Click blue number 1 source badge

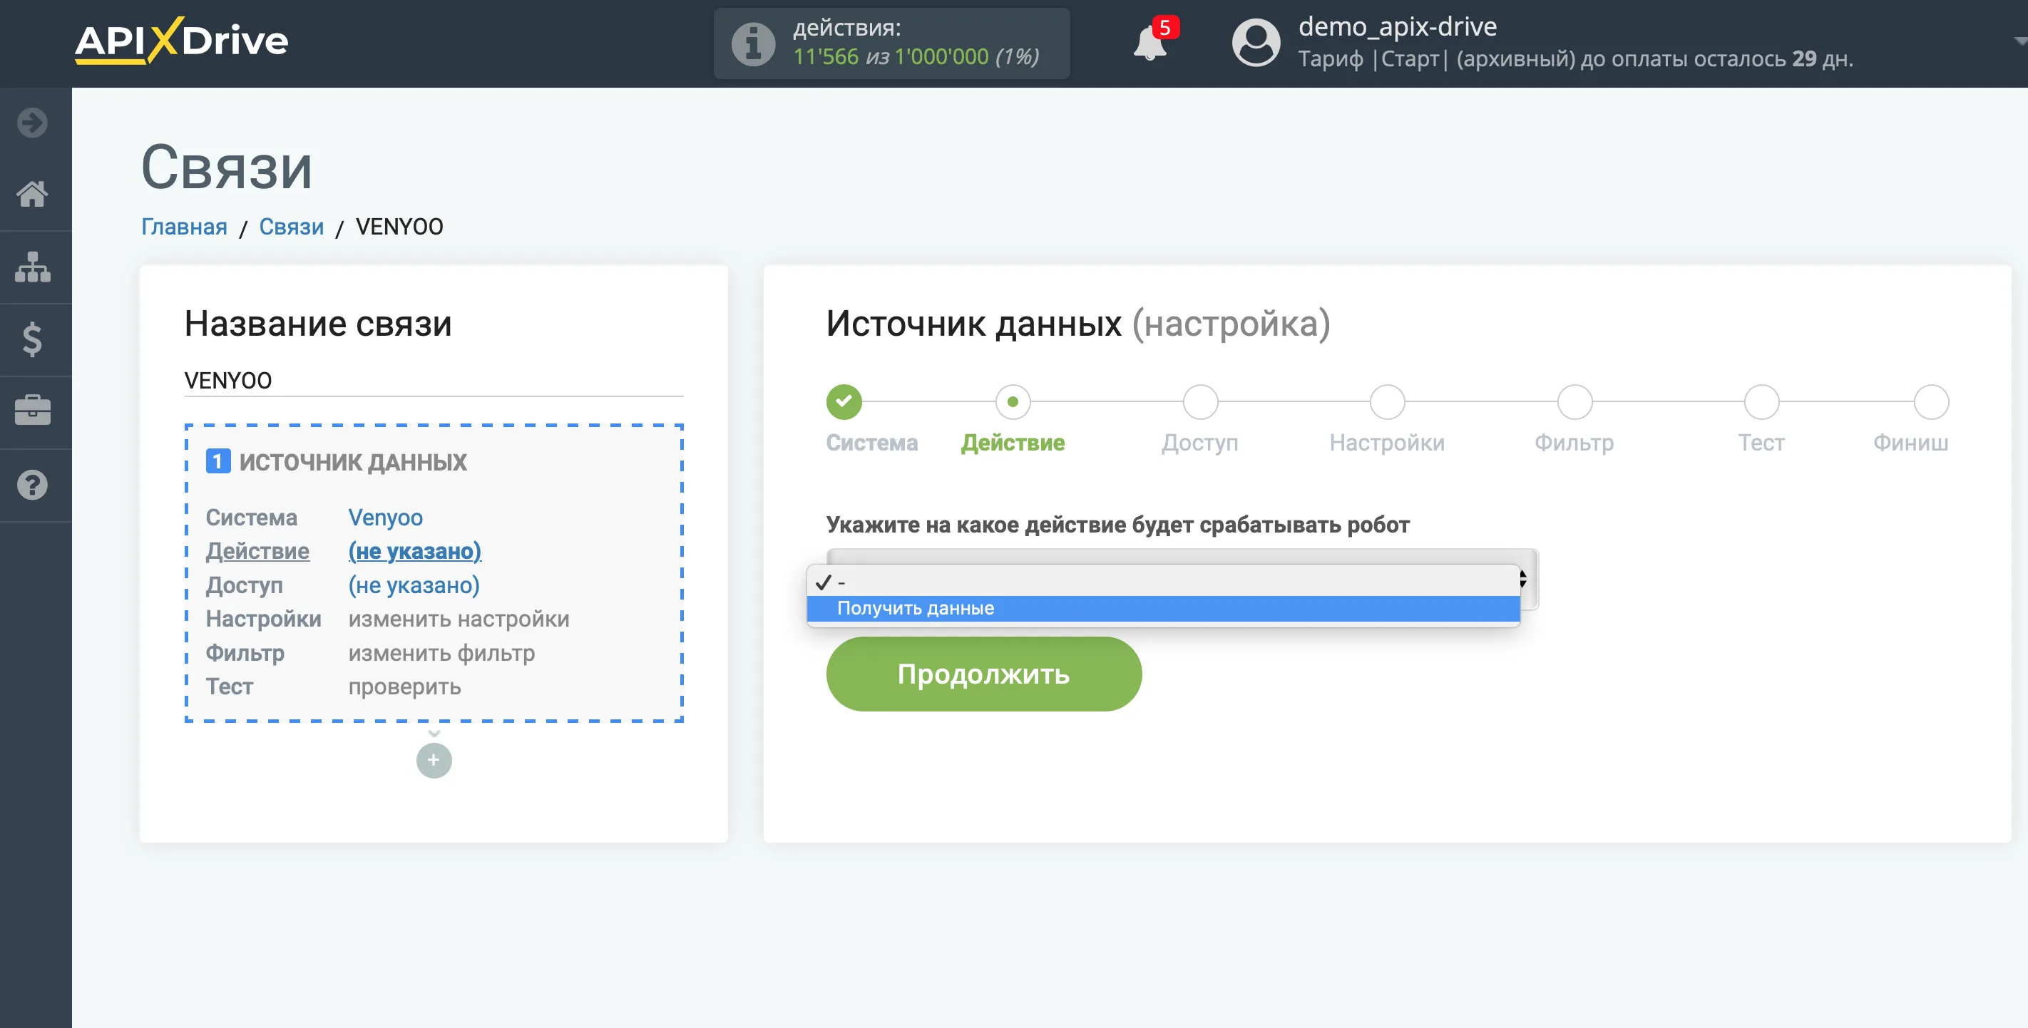[218, 461]
